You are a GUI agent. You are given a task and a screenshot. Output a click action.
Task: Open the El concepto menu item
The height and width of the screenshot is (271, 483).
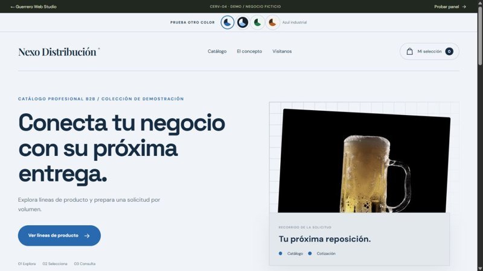tap(249, 51)
